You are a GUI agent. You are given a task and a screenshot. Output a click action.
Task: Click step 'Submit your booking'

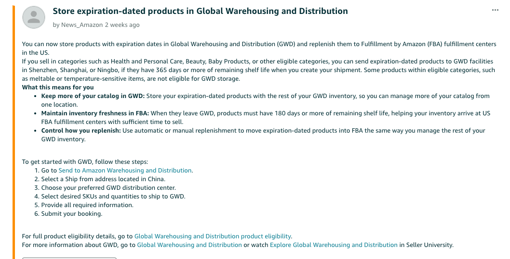click(71, 214)
